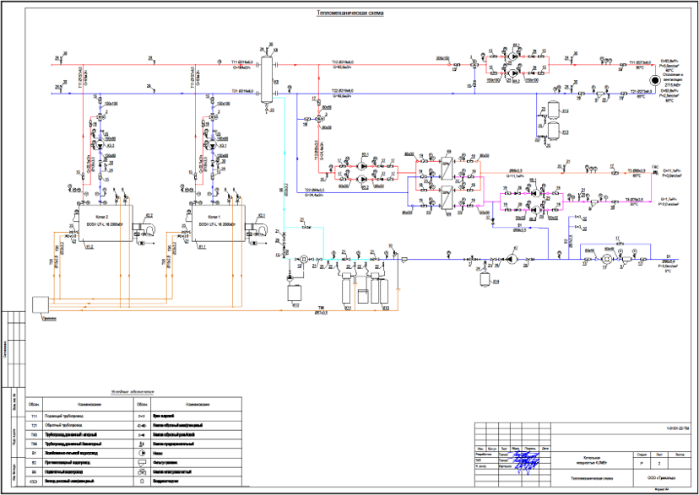Click the pump symbol in the legend
Screen dimensions: 699x495
[x=141, y=453]
